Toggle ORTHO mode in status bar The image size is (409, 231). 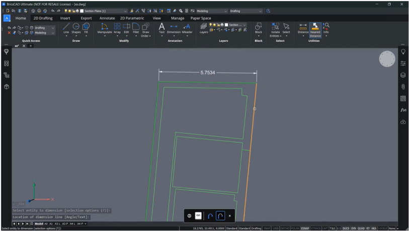point(285,228)
